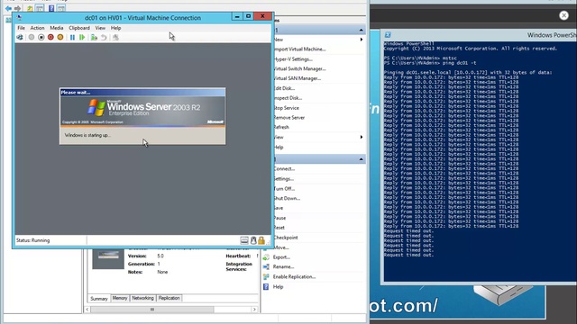Screen dimensions: 577x324
Task: Click Inspect Disk action
Action: 288,98
